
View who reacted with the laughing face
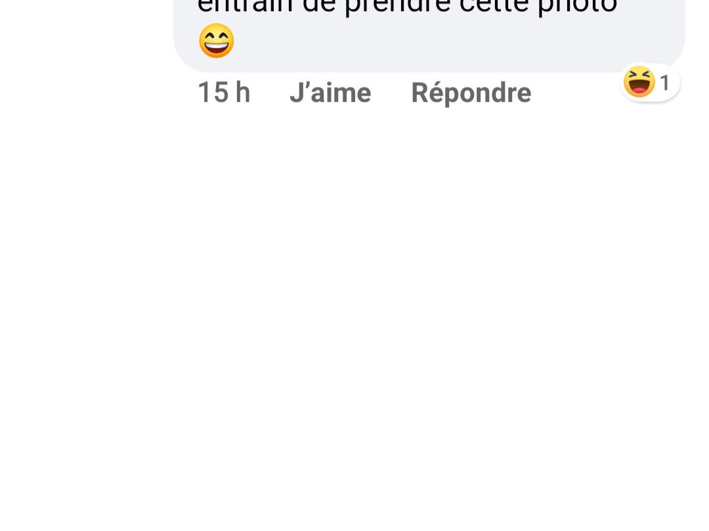point(650,82)
